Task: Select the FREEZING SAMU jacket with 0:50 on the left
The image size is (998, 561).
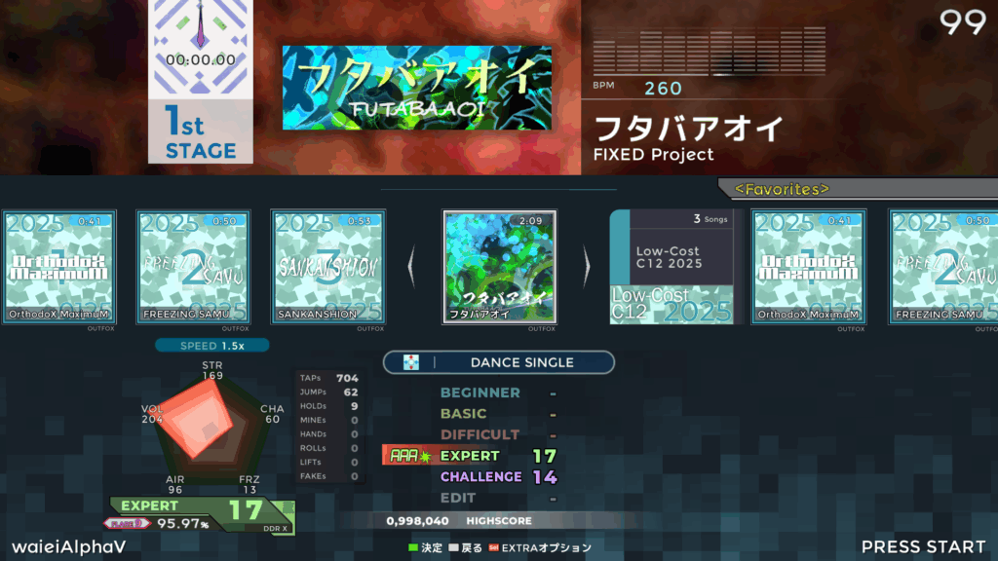Action: (193, 267)
